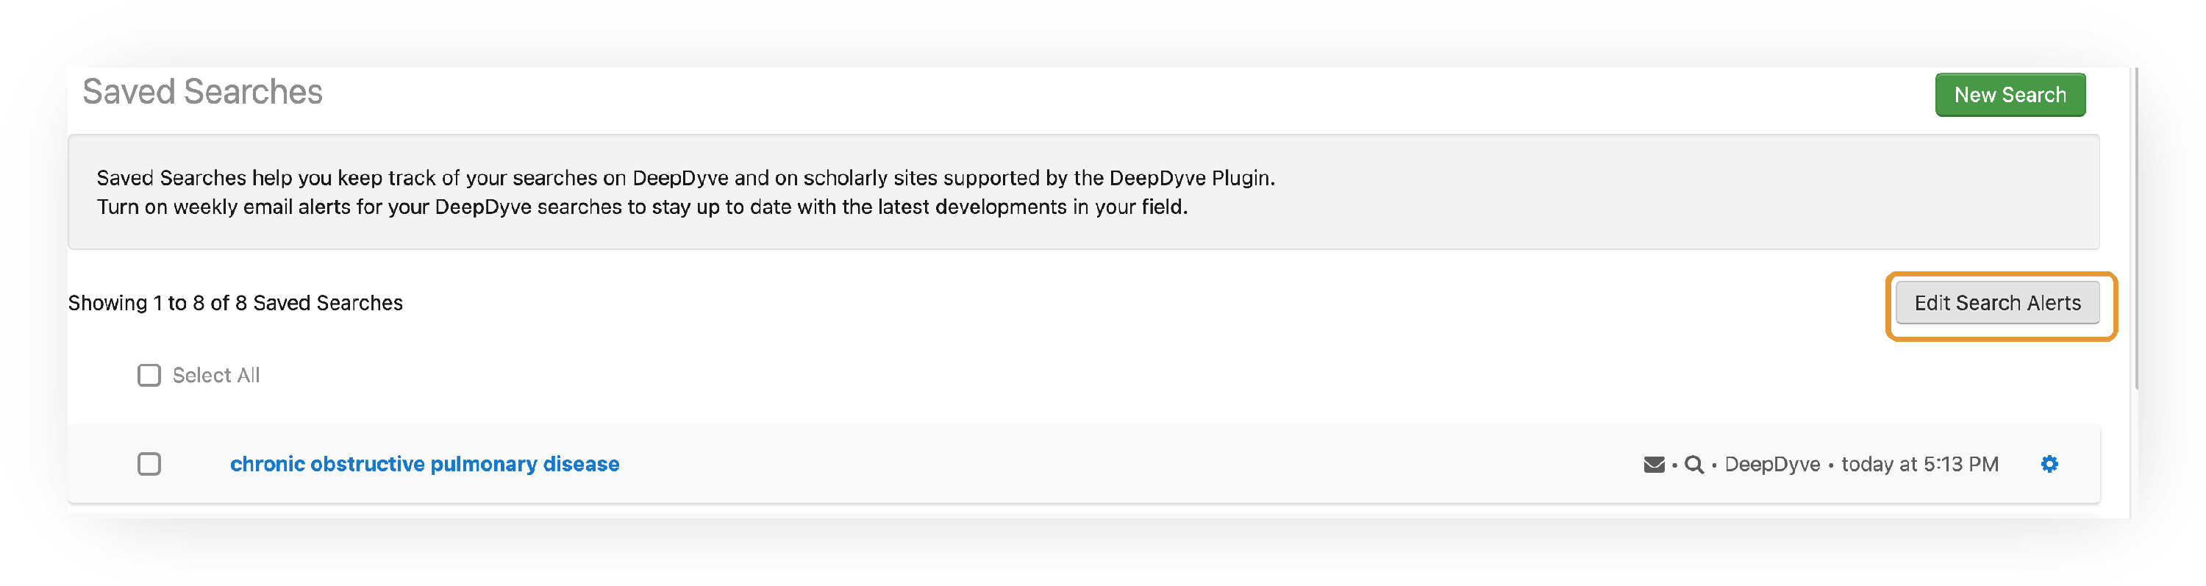Viewport: 2206px width, 586px height.
Task: Start a New Search
Action: [x=2009, y=95]
